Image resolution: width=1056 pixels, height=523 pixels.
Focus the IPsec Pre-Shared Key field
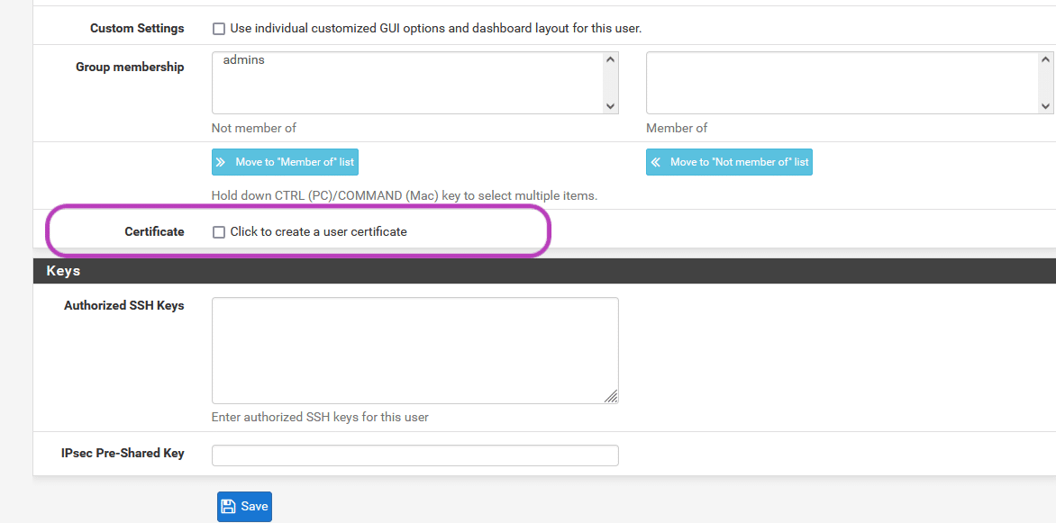click(414, 455)
